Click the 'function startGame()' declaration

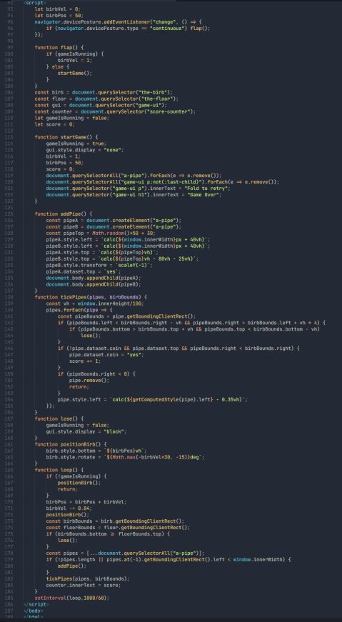point(66,137)
